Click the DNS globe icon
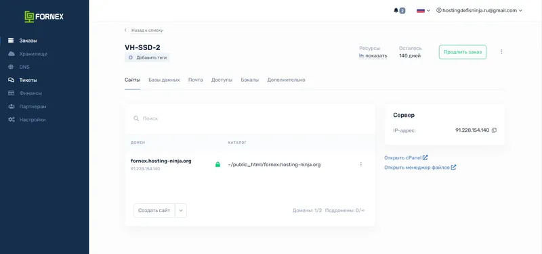542x254 pixels. (11, 67)
